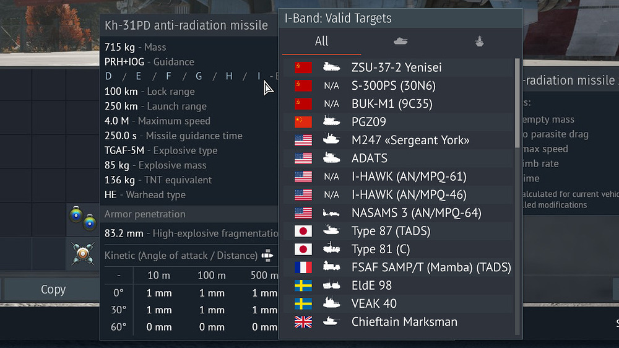Click the S-300PS (30N6) entry

coord(398,85)
